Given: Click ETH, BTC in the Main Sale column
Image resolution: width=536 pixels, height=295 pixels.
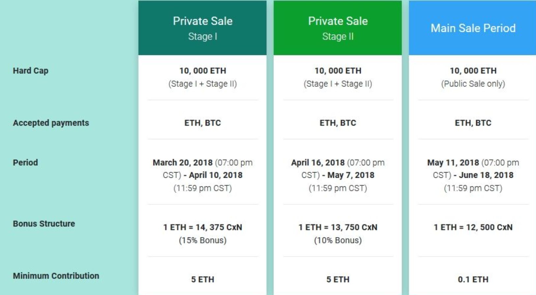Looking at the screenshot, I should (473, 123).
